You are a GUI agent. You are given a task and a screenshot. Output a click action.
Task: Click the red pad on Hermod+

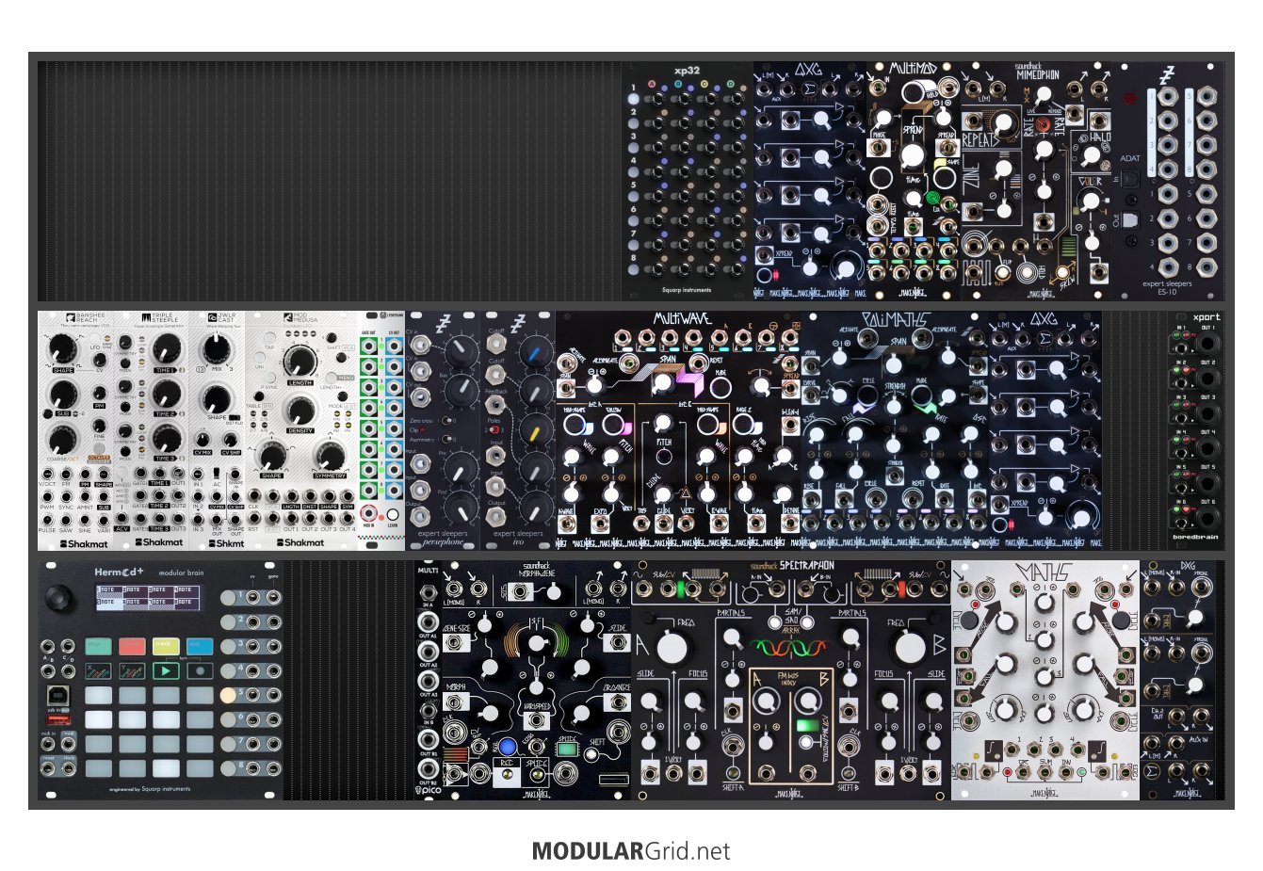click(132, 646)
